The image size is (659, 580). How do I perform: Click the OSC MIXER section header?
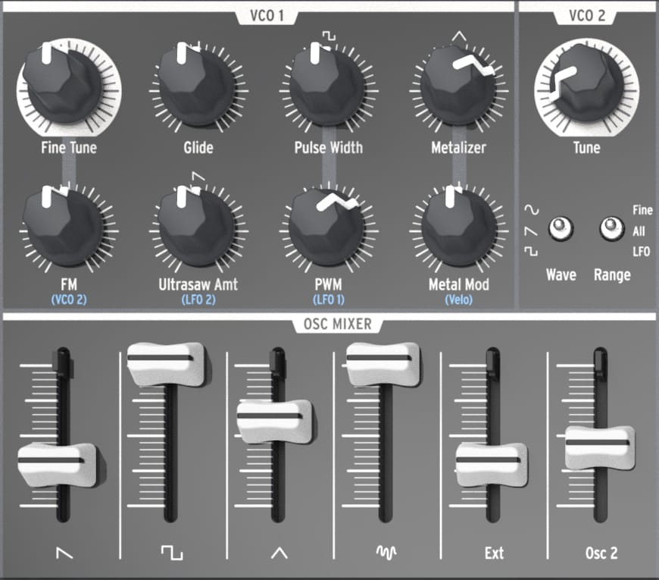338,324
